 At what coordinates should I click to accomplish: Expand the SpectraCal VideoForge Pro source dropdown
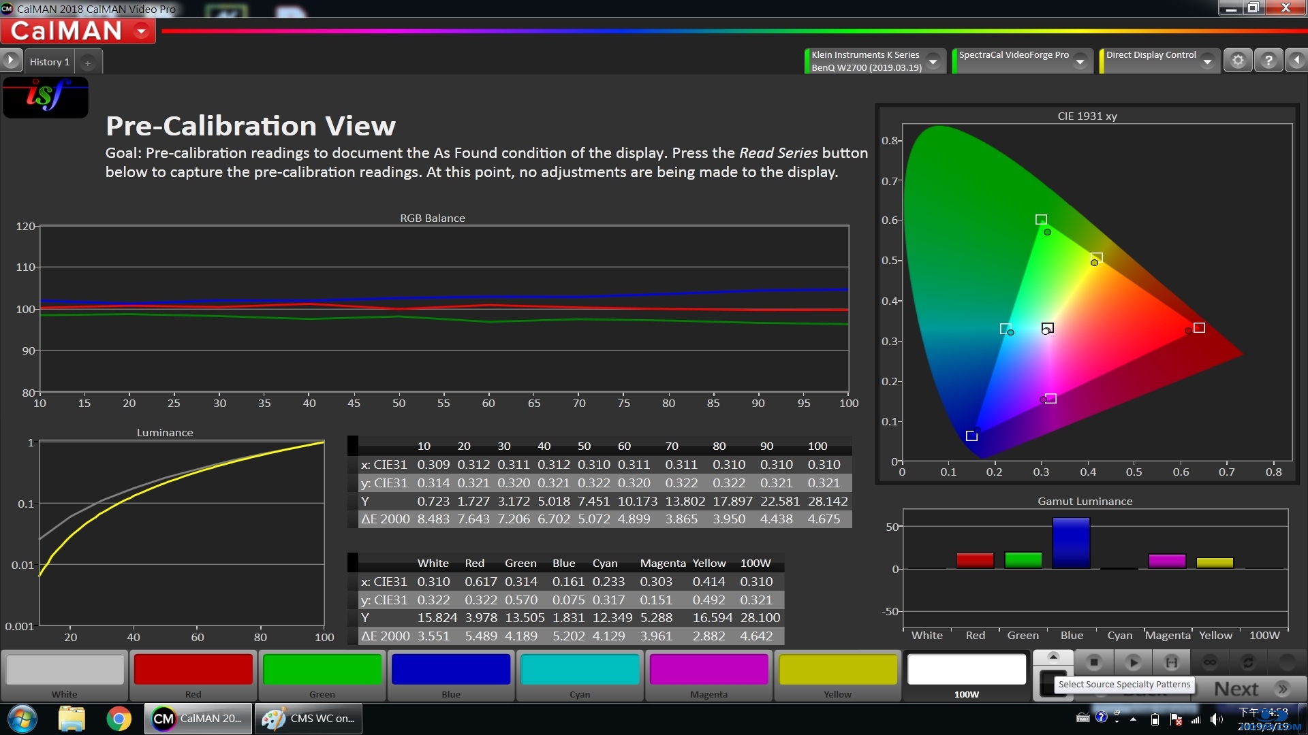(1080, 61)
